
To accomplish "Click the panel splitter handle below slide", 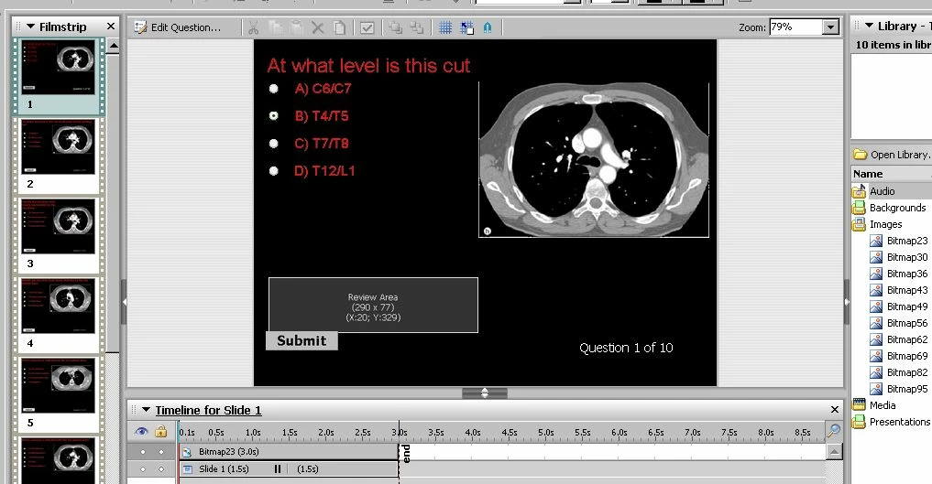I will pyautogui.click(x=485, y=393).
